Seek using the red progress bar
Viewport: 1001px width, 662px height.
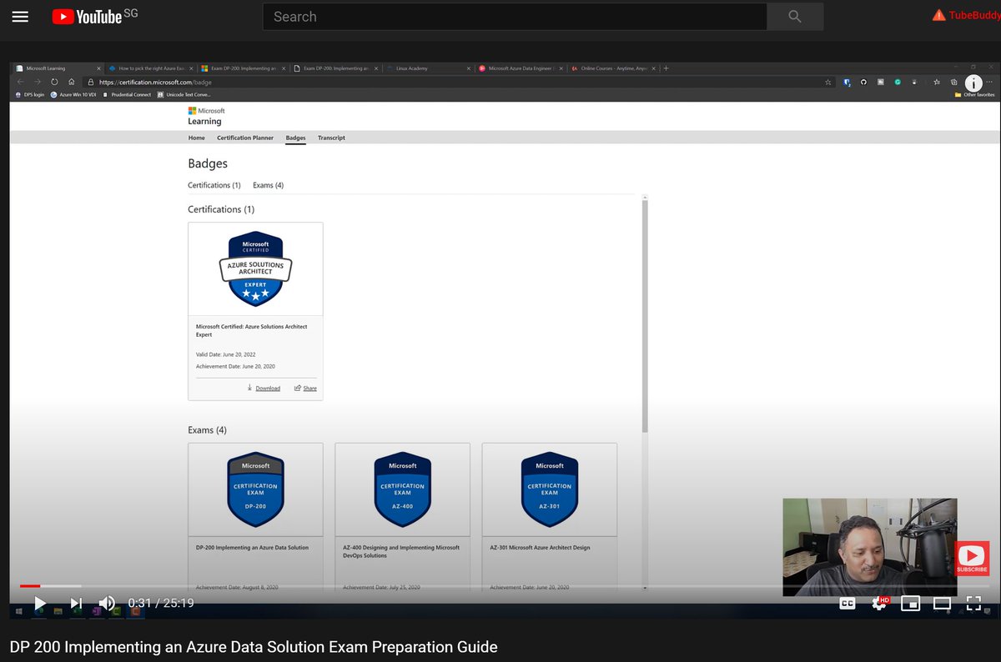tap(30, 586)
